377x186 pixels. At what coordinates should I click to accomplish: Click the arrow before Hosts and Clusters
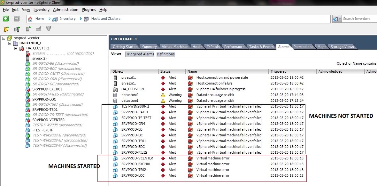(81, 19)
